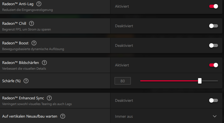Click the 'Radeon™ Enhanced Sync' label
The width and height of the screenshot is (224, 123).
pyautogui.click(x=23, y=98)
